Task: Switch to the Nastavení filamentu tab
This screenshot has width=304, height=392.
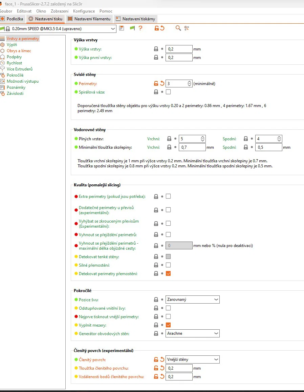Action: tap(89, 19)
